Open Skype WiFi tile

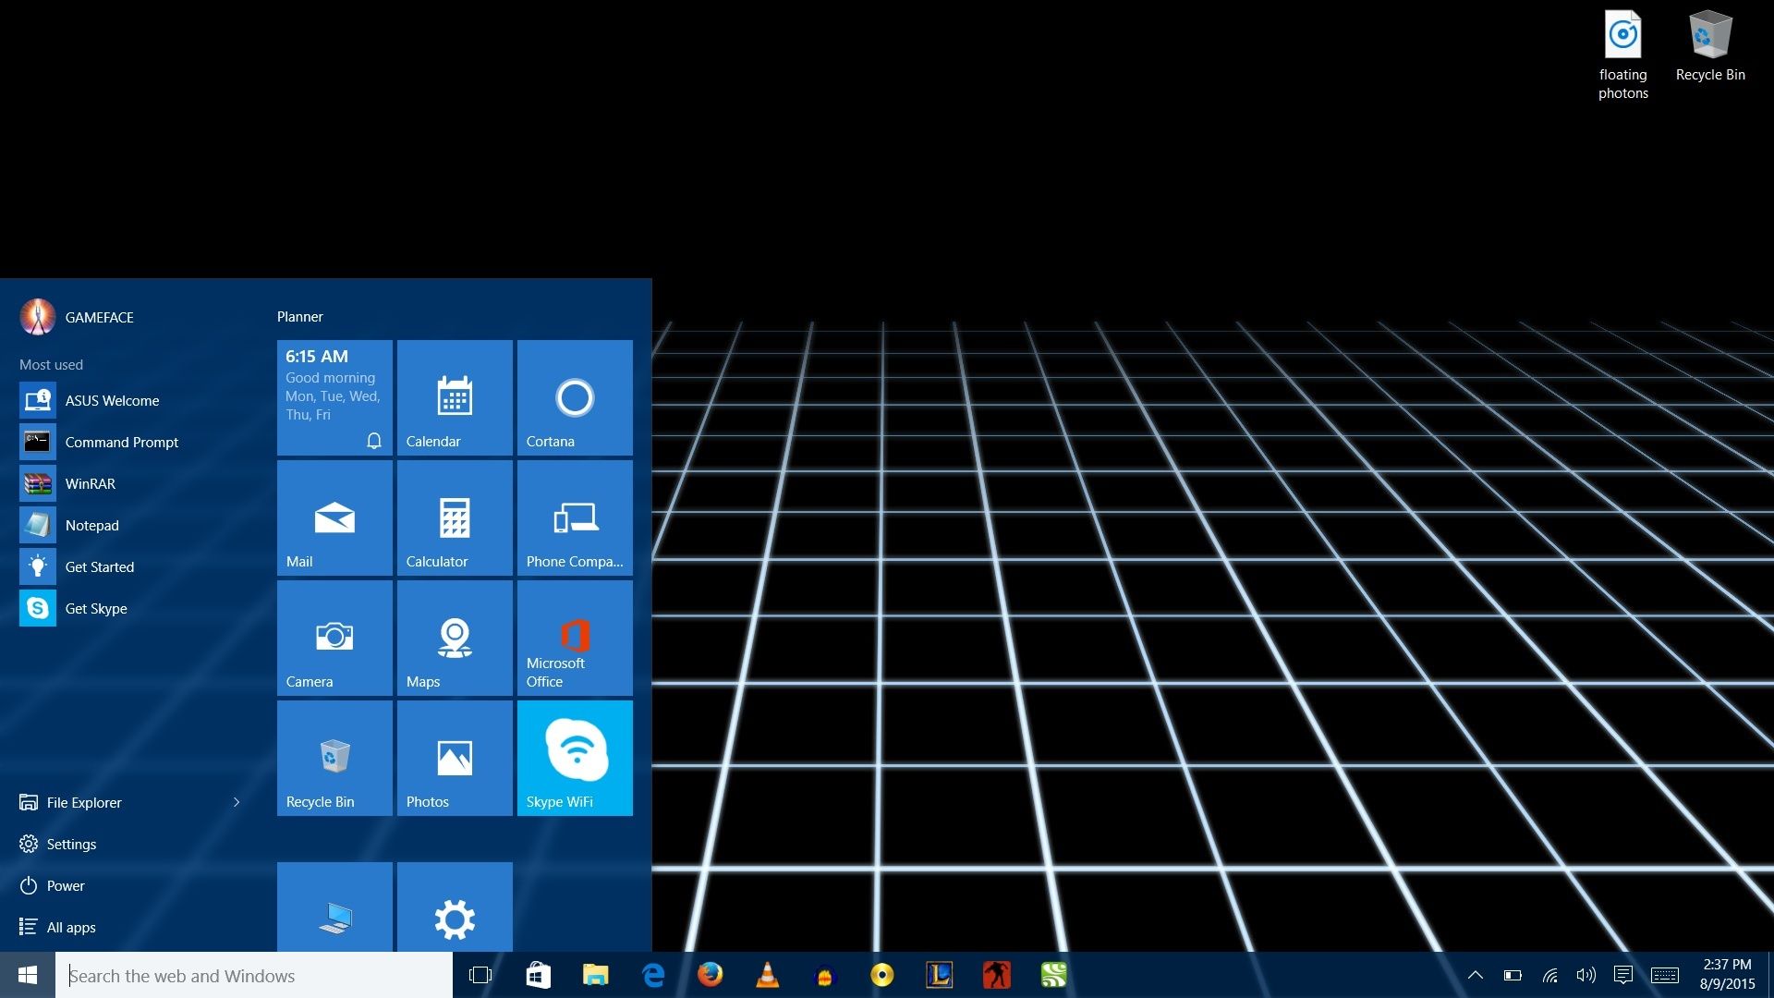pyautogui.click(x=574, y=757)
